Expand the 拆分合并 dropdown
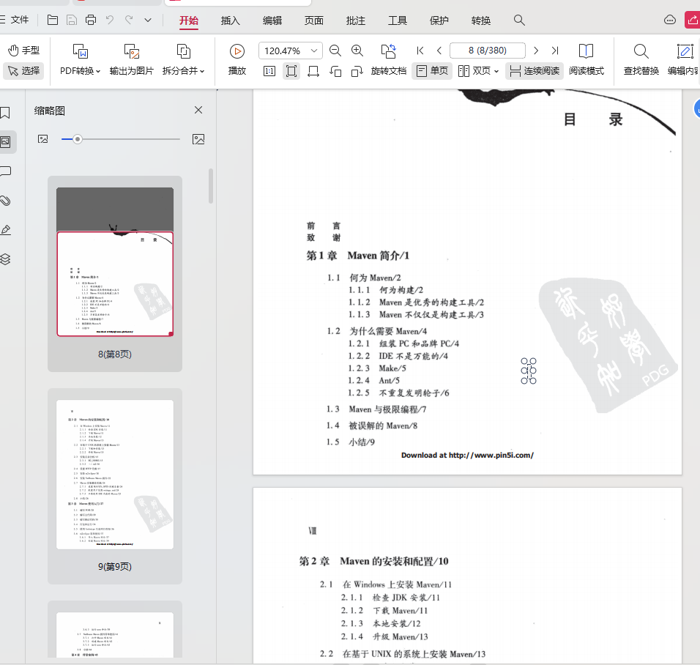The image size is (700, 665). 183,71
